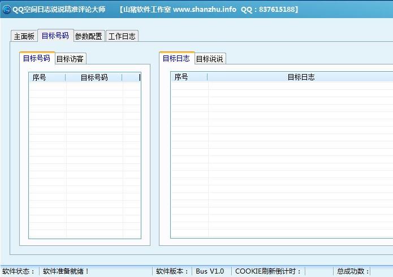The height and width of the screenshot is (277, 393).
Task: Select the 目标日志 sub-tab
Action: tap(176, 58)
